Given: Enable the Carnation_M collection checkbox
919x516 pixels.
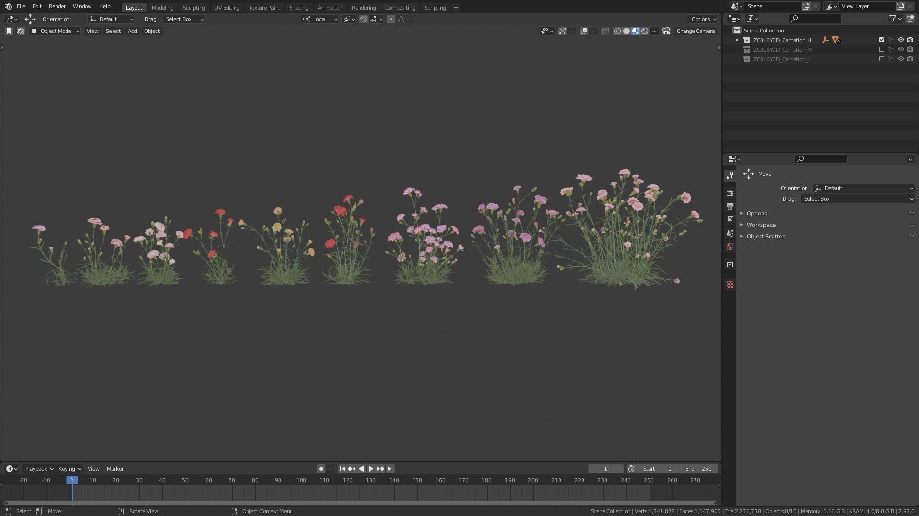Looking at the screenshot, I should pos(882,50).
